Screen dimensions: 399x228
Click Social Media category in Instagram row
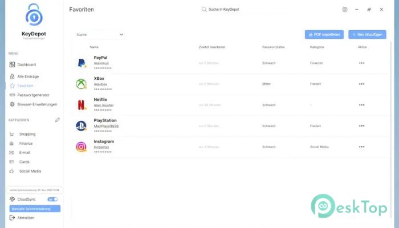click(x=319, y=147)
